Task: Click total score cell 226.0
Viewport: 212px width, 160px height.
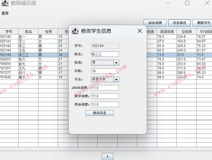Action: tap(186, 46)
